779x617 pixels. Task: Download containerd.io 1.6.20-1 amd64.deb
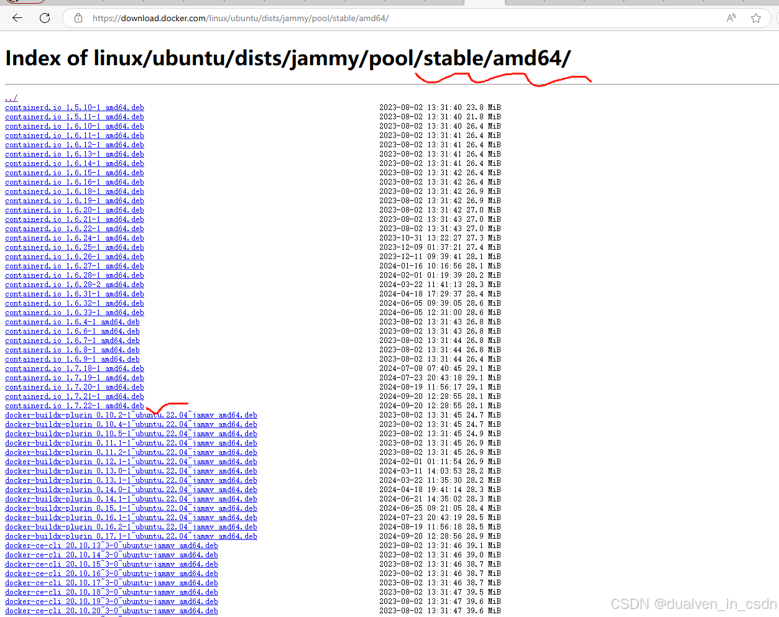point(75,210)
